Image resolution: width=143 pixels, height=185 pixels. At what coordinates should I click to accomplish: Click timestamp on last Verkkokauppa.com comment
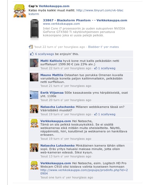point(67,177)
